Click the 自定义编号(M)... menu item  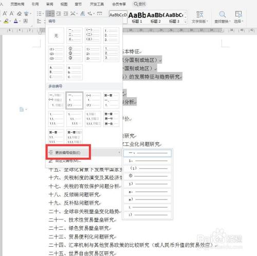click(x=68, y=161)
